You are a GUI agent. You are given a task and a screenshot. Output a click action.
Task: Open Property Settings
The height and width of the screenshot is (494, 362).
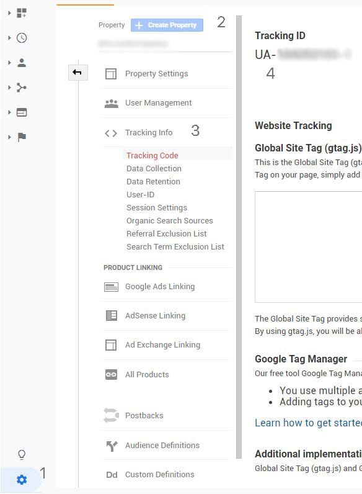point(156,74)
